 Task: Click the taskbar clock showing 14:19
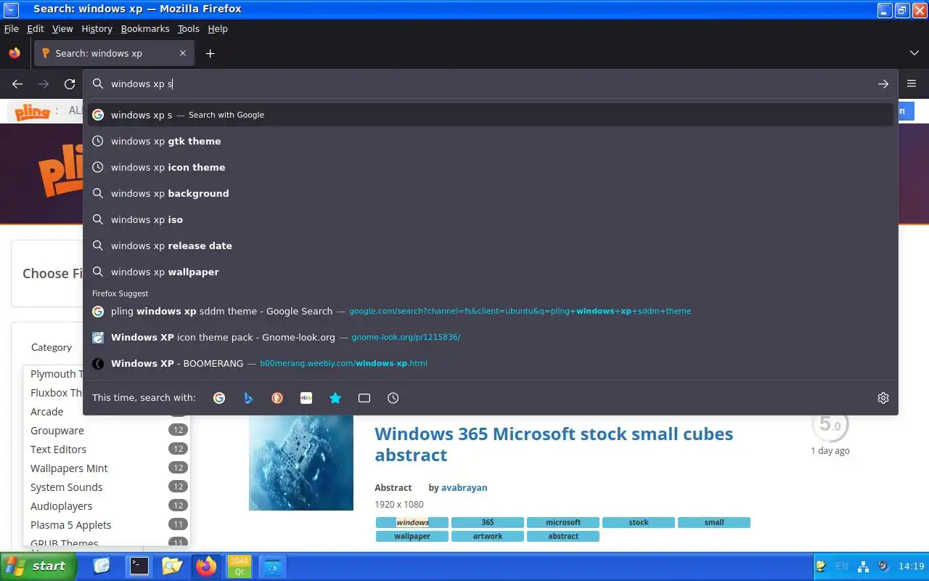click(x=911, y=566)
